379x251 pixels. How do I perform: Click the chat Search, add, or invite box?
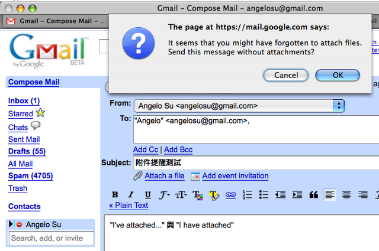point(52,238)
